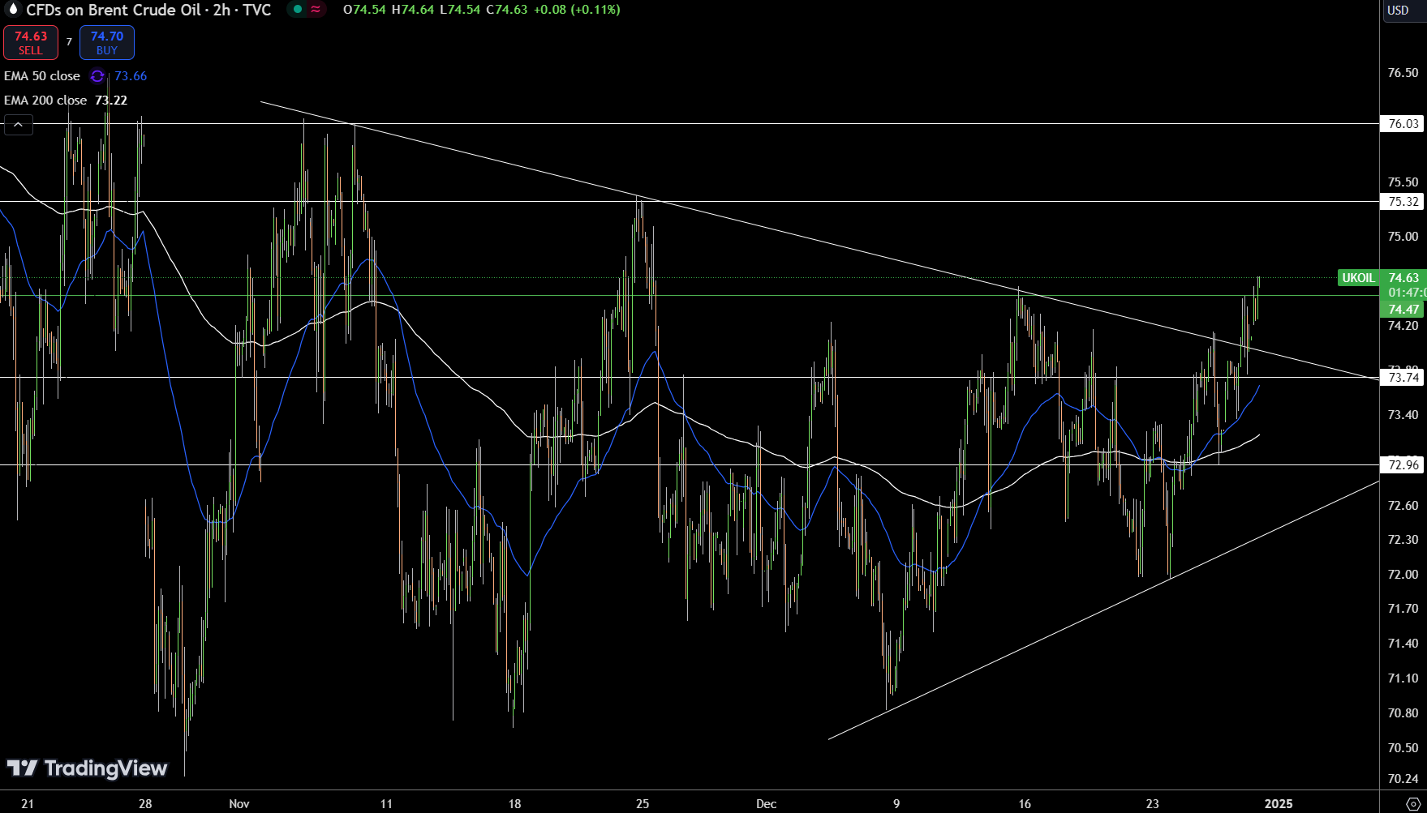Click the Brent Crude Oil drop icon
Screen dimensions: 1427x813
click(x=12, y=10)
